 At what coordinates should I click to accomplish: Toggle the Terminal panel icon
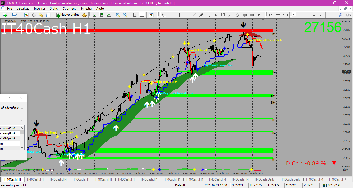(x=48, y=15)
